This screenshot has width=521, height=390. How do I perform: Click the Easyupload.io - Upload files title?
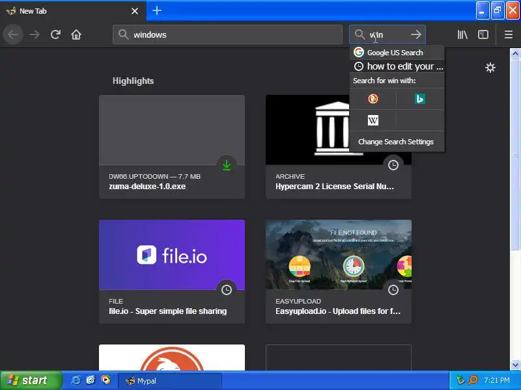[x=338, y=311]
